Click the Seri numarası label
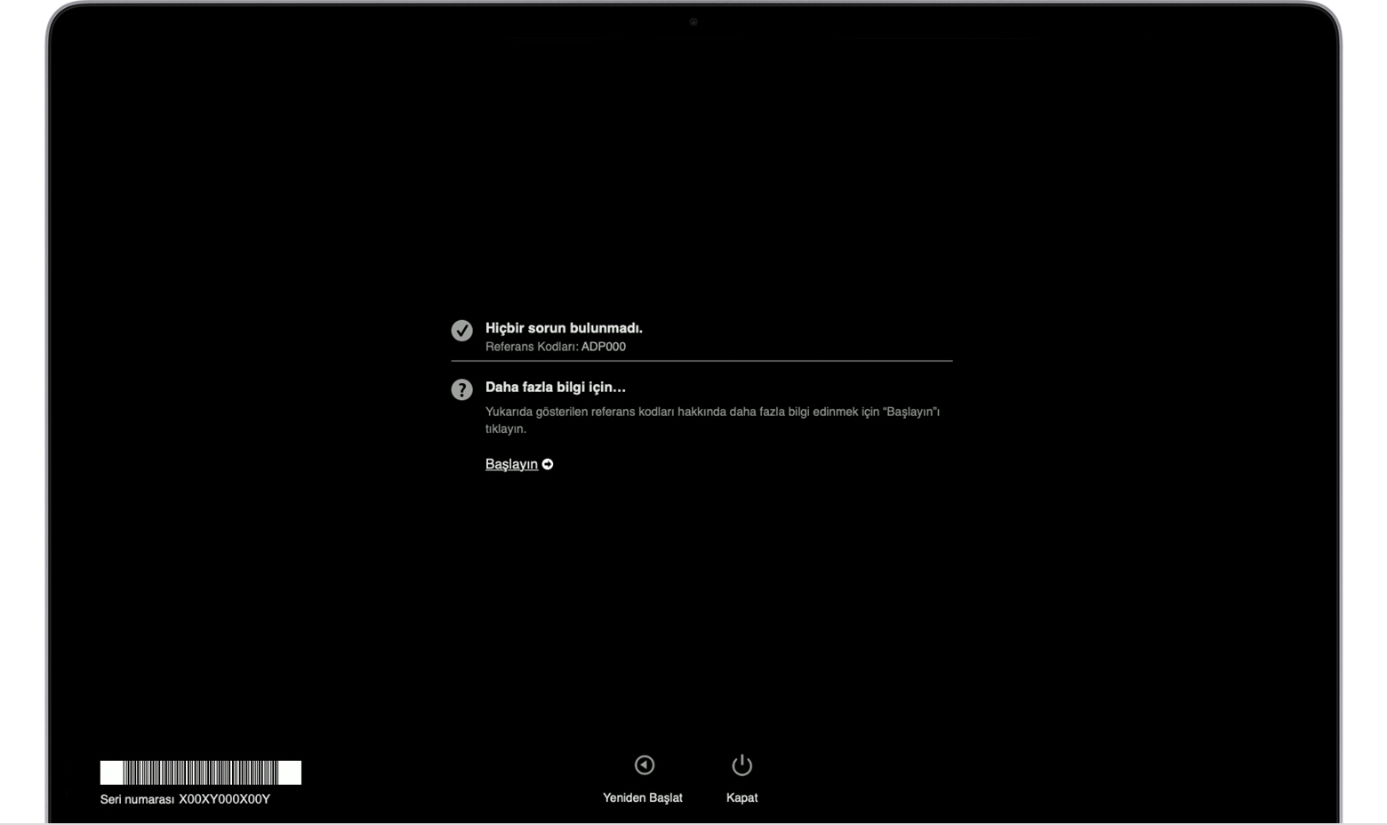The width and height of the screenshot is (1387, 825). [137, 799]
